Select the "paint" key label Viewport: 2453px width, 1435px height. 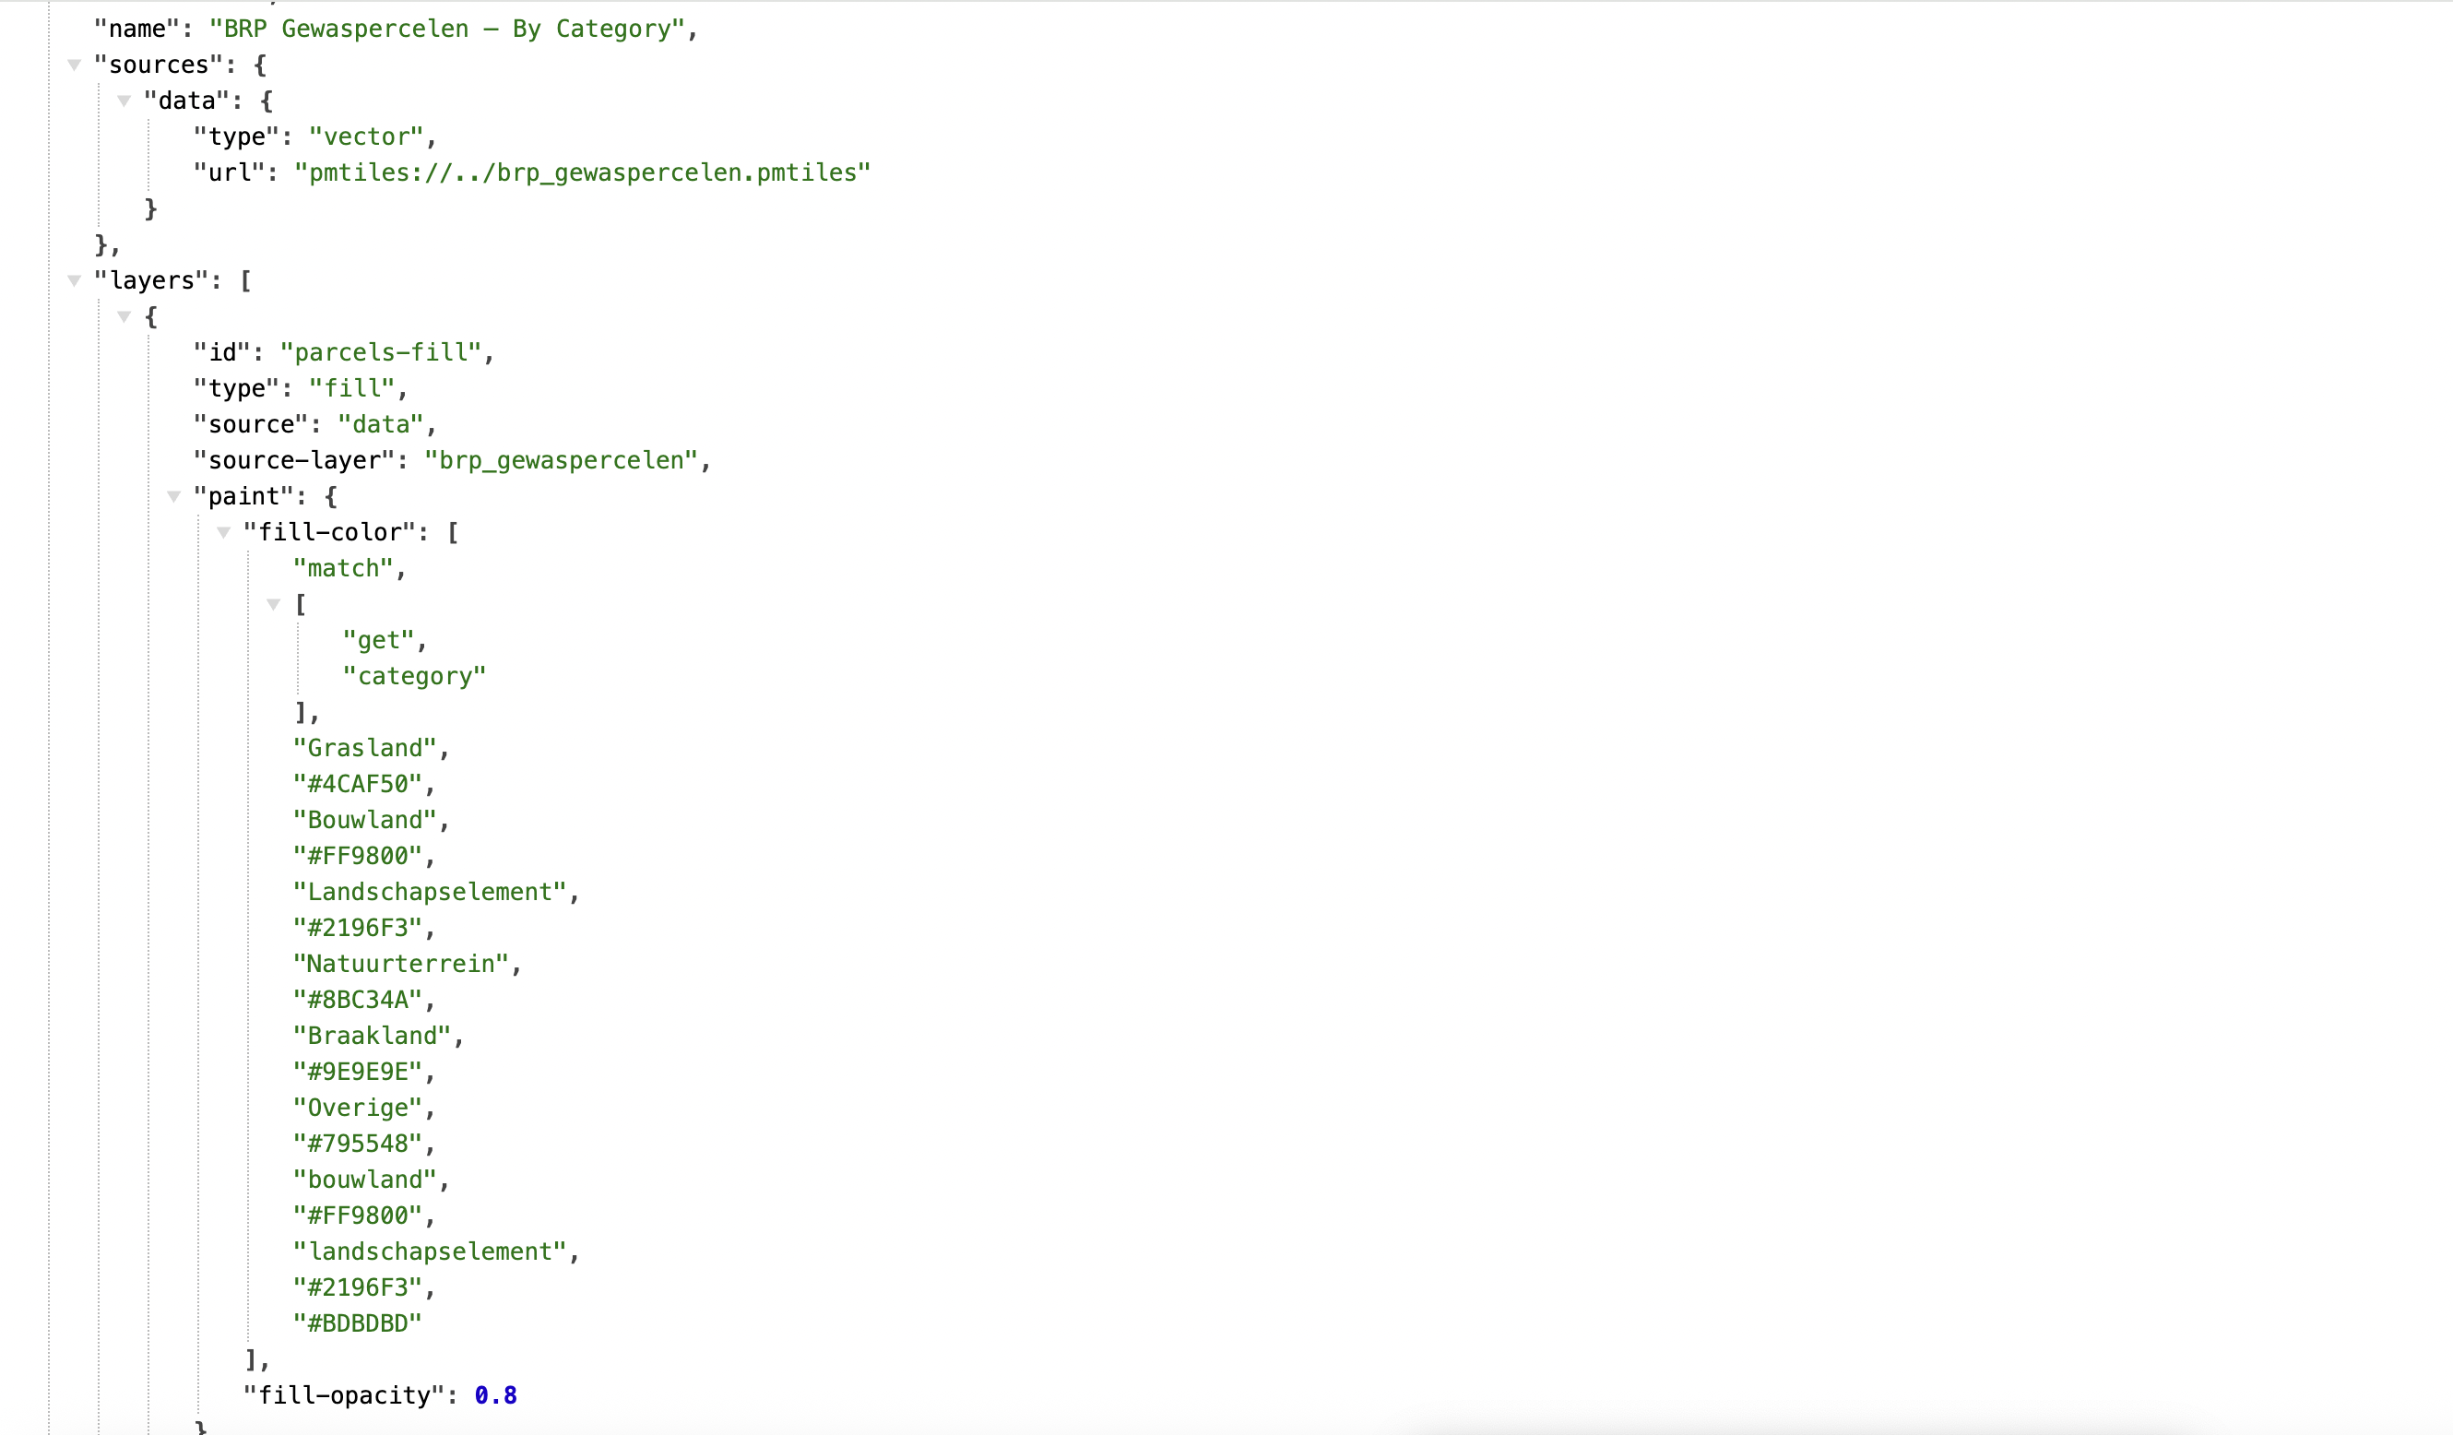coord(243,496)
